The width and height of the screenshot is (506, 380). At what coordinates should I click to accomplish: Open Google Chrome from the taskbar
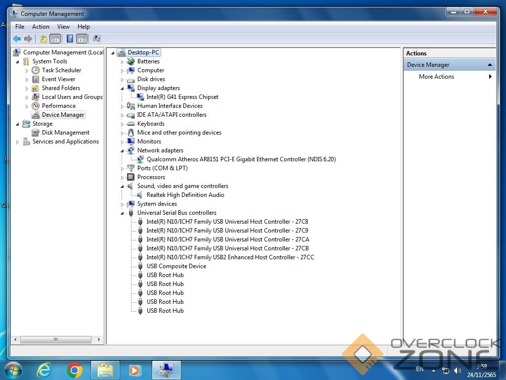tap(75, 370)
